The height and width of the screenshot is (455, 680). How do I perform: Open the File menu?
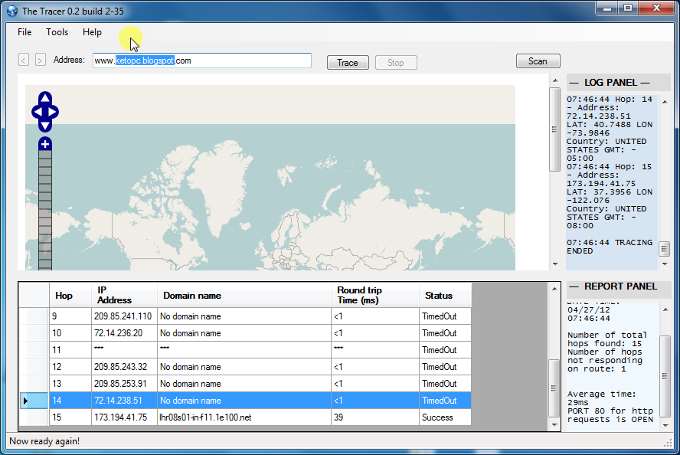coord(24,32)
